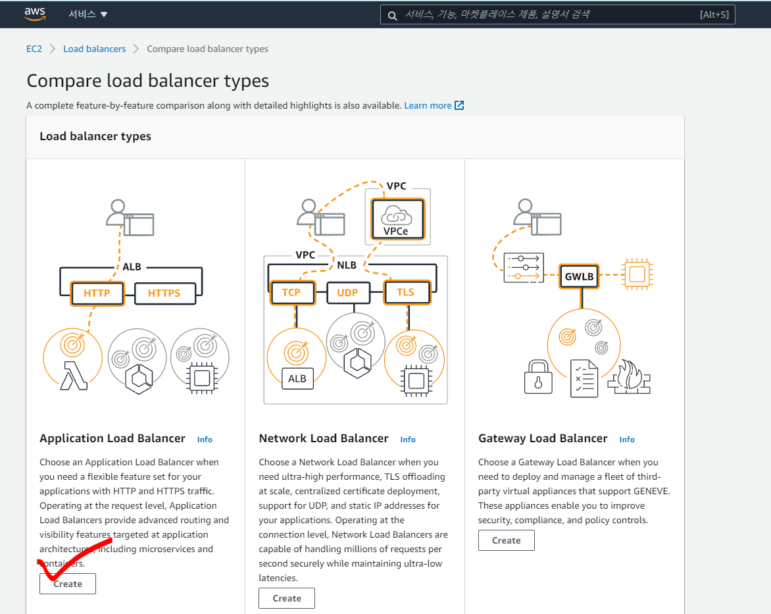Create a Network Load Balancer
The image size is (771, 614).
tap(287, 598)
